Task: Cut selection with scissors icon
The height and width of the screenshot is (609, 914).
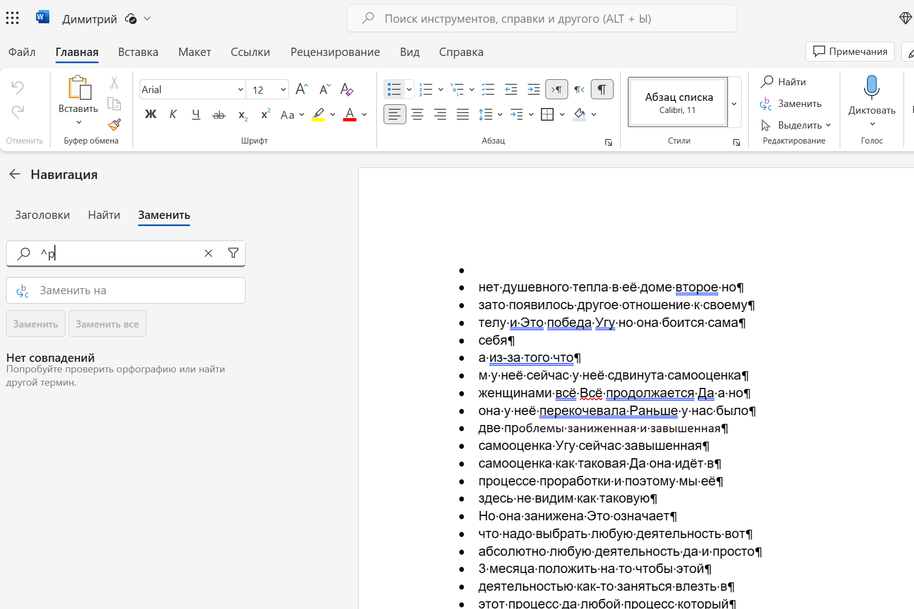Action: [114, 83]
